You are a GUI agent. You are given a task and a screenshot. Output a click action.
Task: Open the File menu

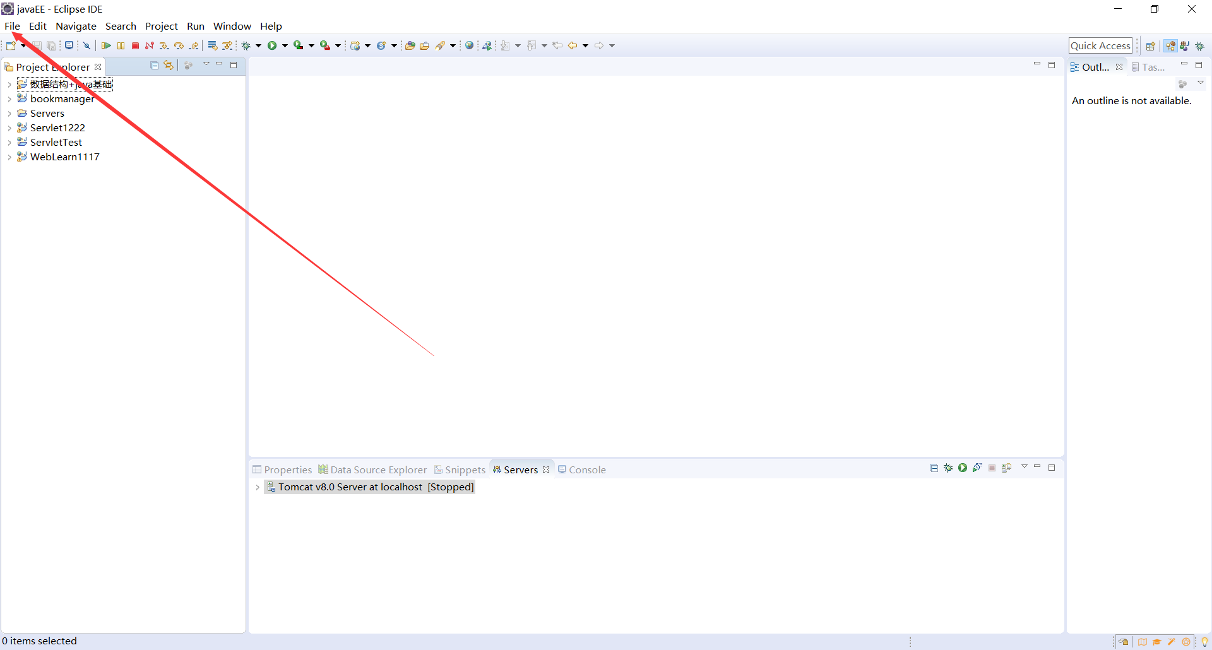point(12,26)
